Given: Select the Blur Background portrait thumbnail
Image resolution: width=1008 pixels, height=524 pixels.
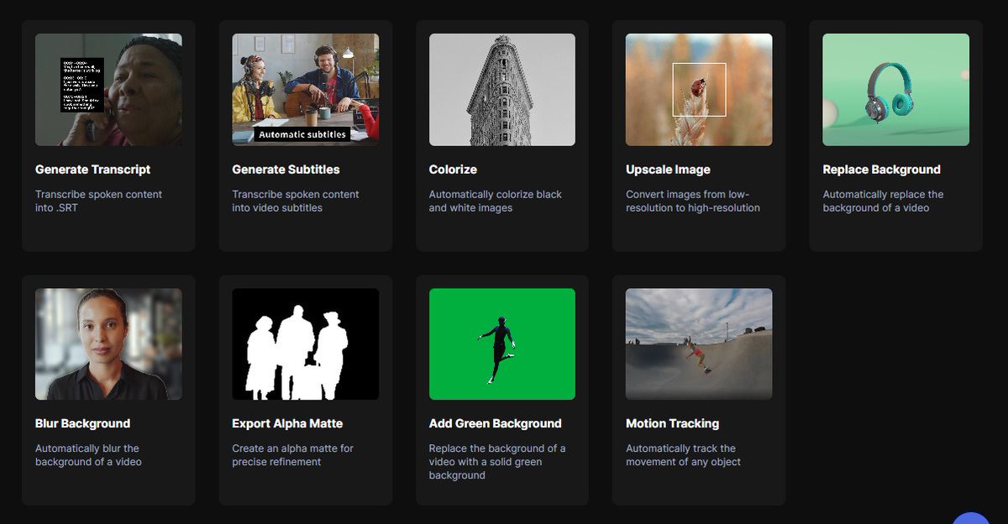Looking at the screenshot, I should 108,344.
